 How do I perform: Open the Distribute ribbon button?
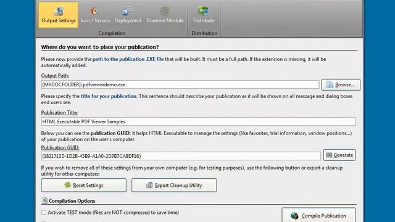click(x=204, y=15)
